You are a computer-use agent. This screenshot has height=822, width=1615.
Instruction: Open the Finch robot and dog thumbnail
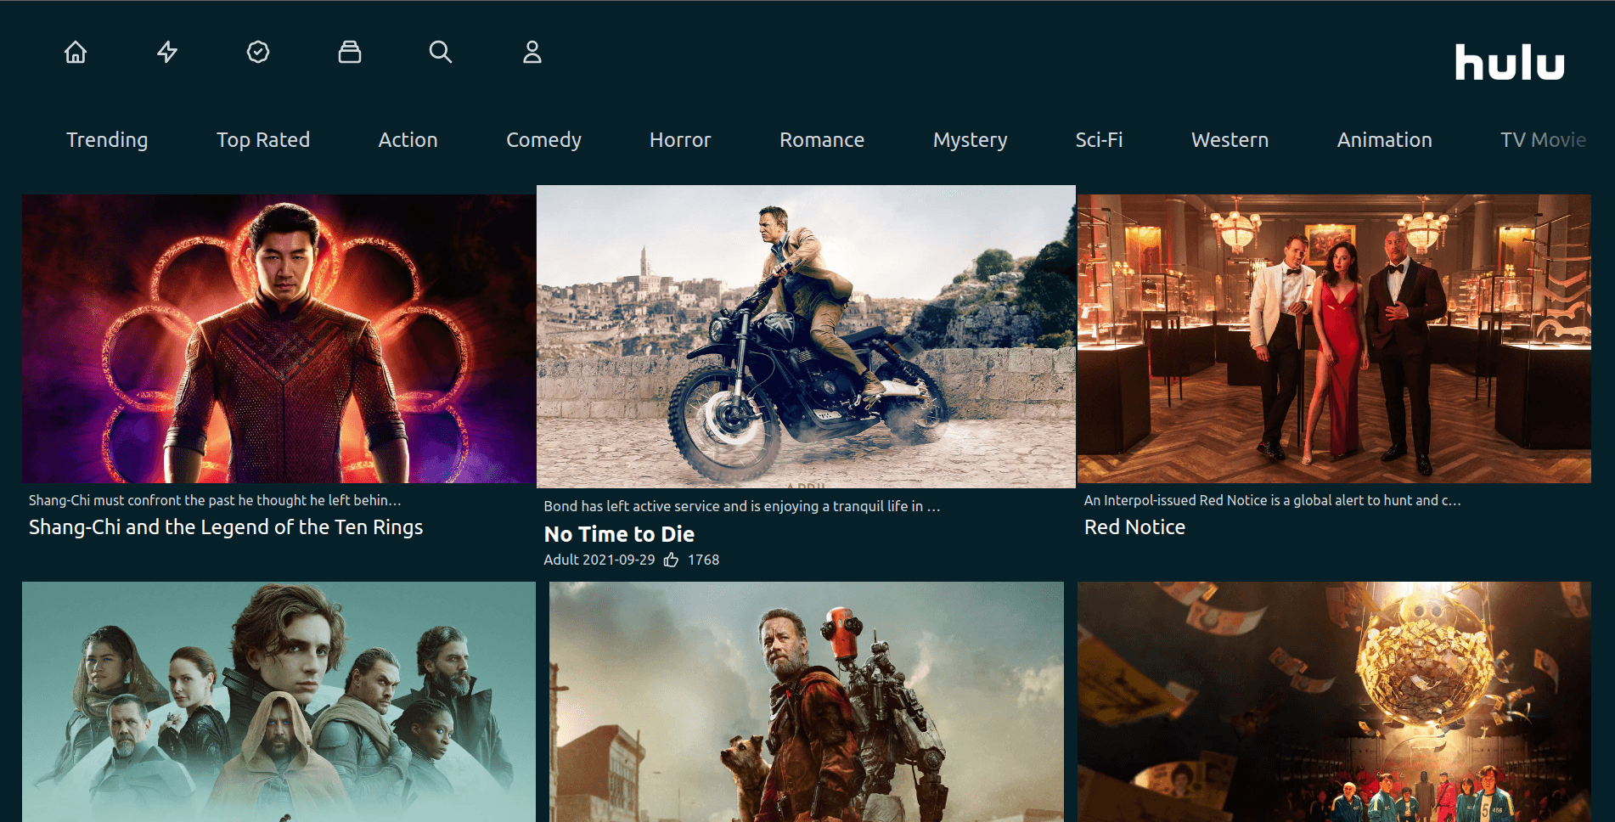click(806, 701)
